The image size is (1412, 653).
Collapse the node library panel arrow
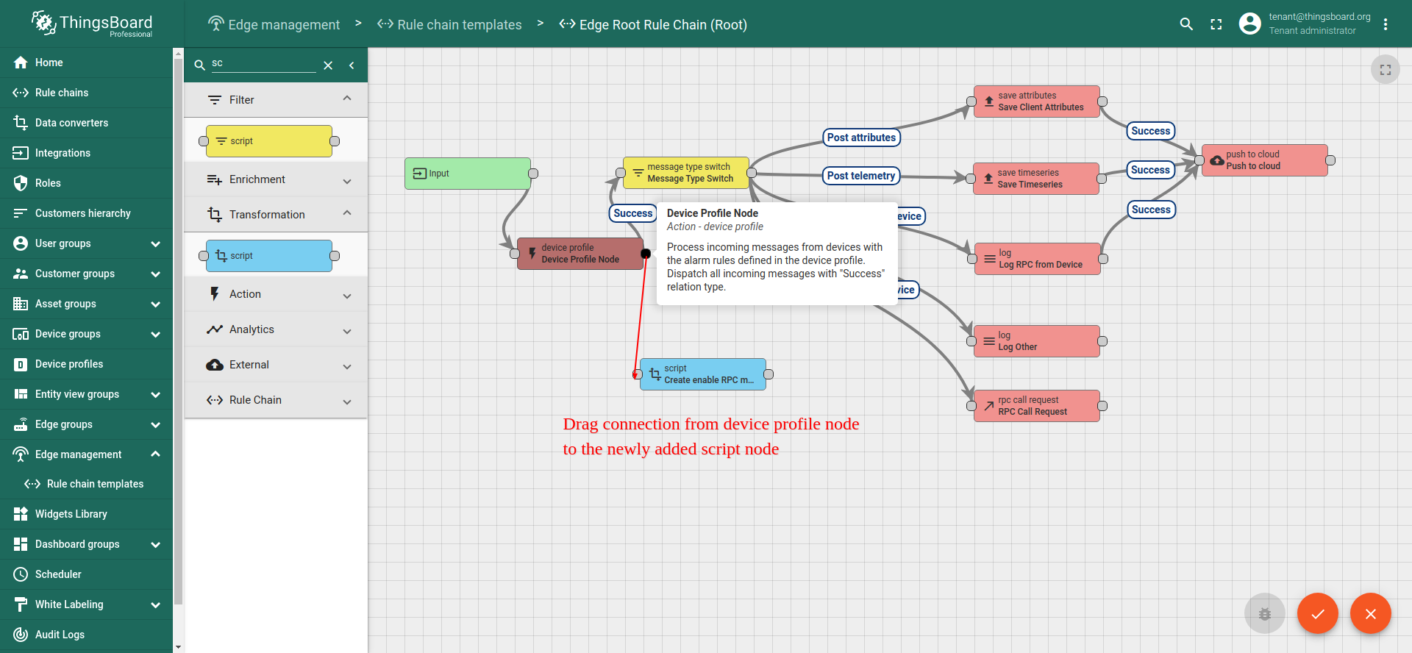352,65
